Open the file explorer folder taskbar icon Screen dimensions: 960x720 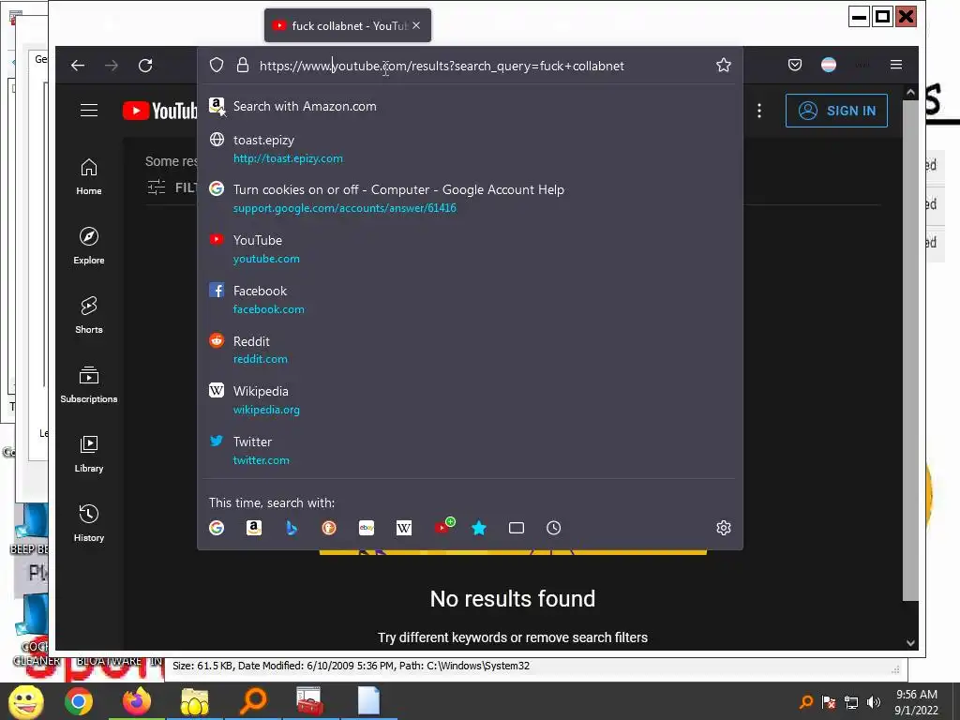194,701
